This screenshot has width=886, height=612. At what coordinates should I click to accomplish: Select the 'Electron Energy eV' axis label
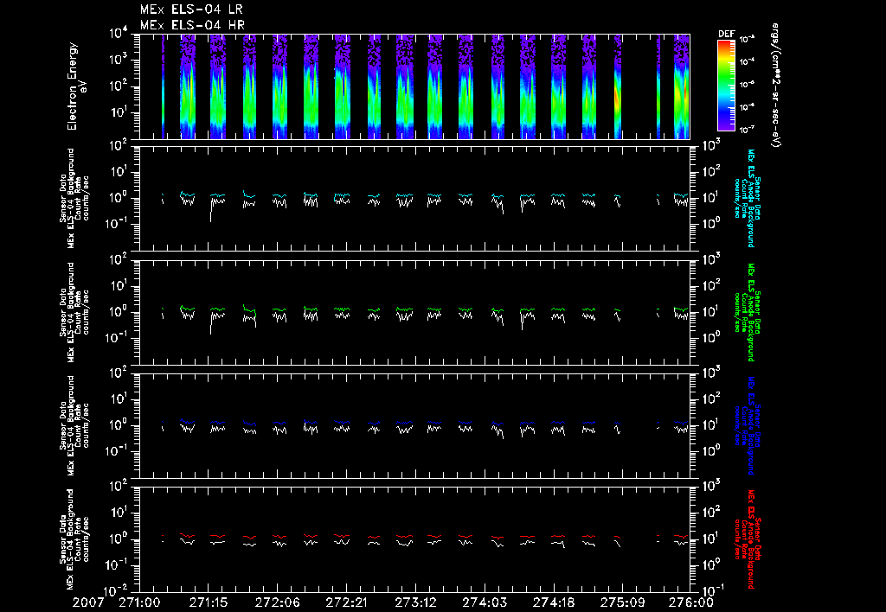tap(76, 86)
